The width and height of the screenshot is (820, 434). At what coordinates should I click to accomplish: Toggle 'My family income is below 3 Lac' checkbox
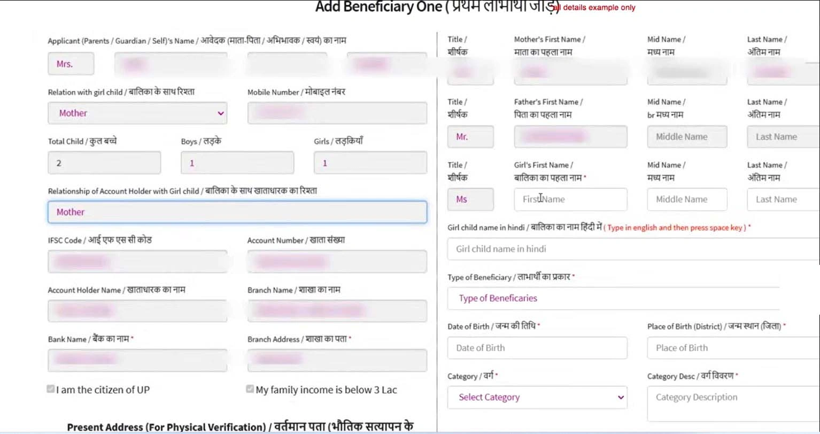[250, 389]
